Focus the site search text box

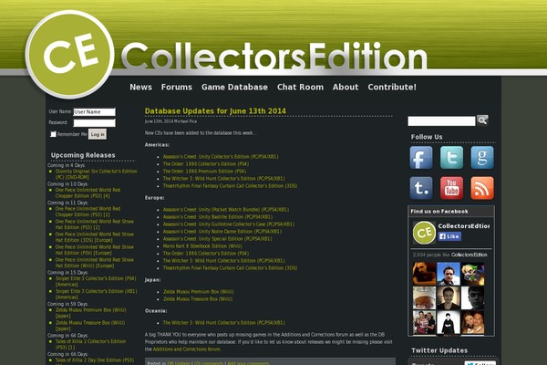(441, 120)
